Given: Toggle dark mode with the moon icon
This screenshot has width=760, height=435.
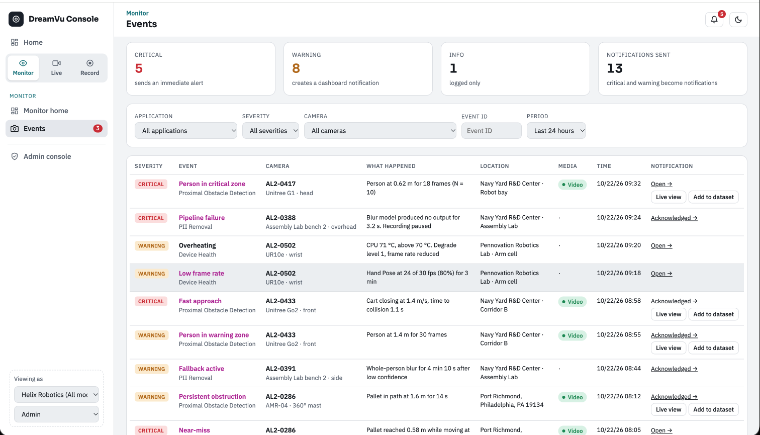Looking at the screenshot, I should pyautogui.click(x=738, y=20).
